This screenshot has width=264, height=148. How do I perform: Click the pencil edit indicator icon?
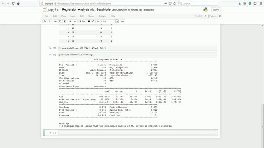pyautogui.click(x=205, y=16)
